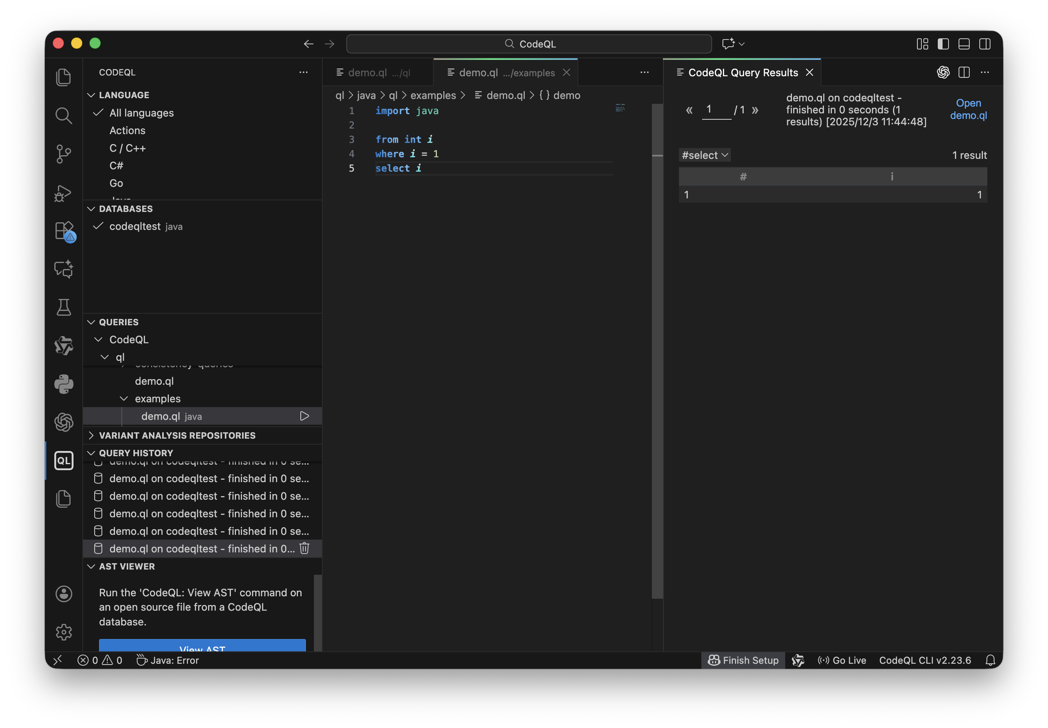Open the CodeQL view in the activity bar
The width and height of the screenshot is (1048, 728).
point(64,460)
